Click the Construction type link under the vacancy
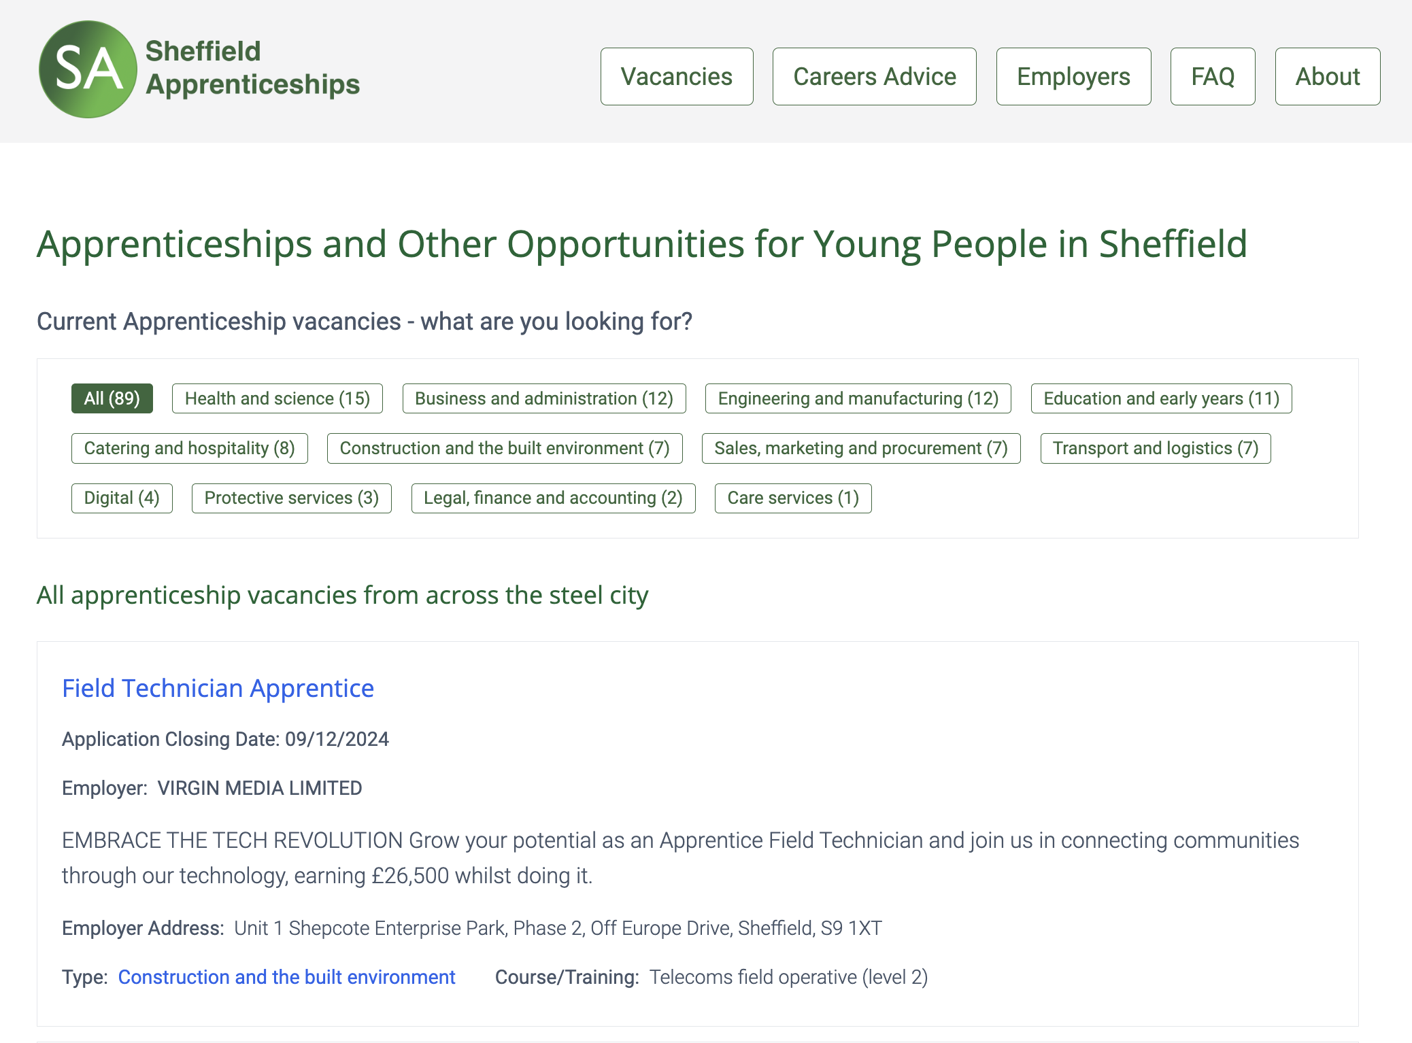 pos(286,977)
